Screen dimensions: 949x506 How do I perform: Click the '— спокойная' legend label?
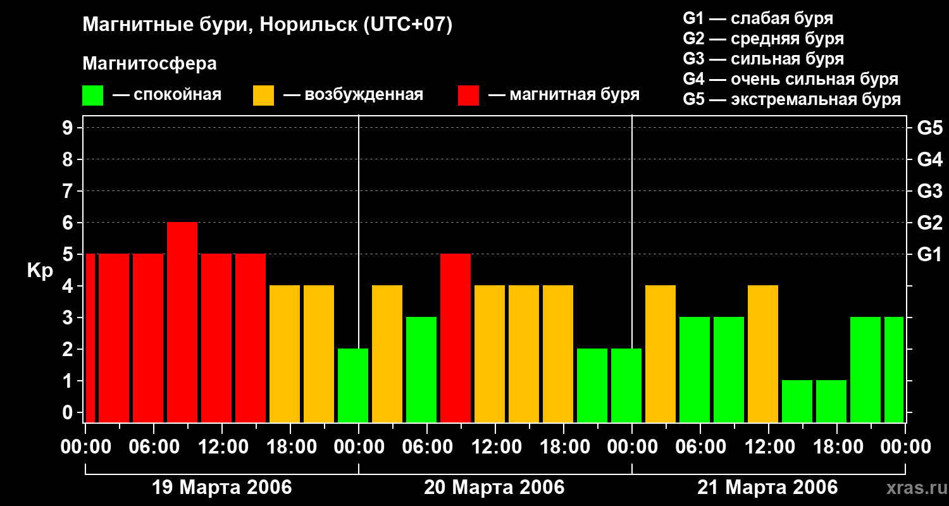[167, 95]
